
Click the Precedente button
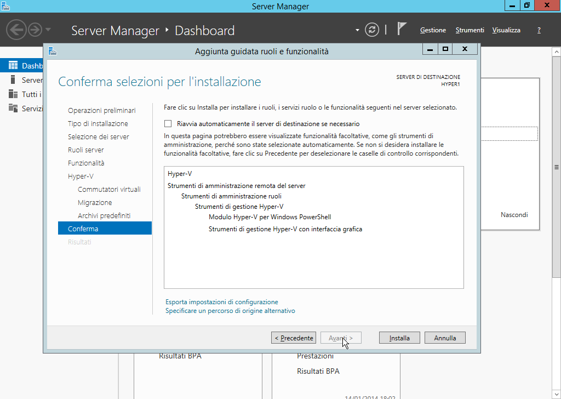click(x=294, y=338)
